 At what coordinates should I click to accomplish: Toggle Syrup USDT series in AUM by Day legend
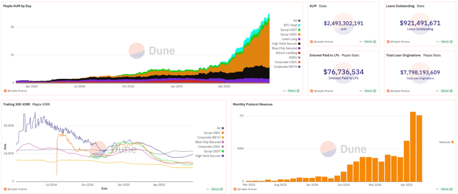(291, 30)
